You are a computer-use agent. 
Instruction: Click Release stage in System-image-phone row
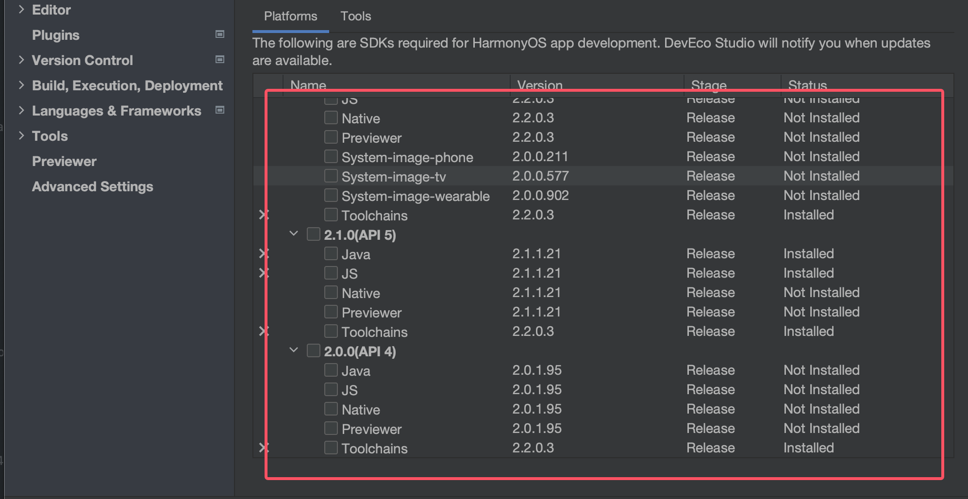[x=711, y=156]
